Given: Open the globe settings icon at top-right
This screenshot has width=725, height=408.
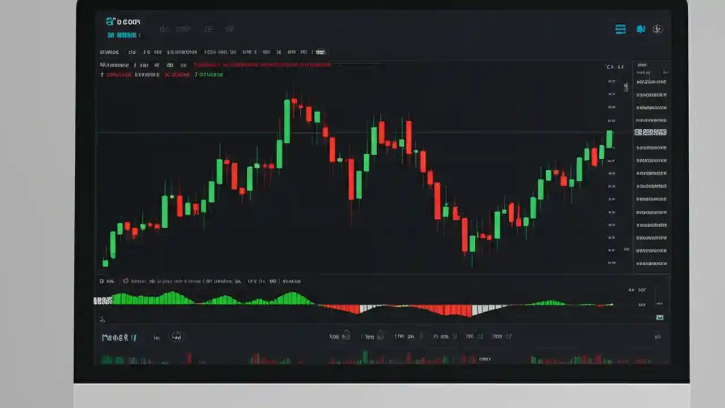Looking at the screenshot, I should click(x=658, y=29).
